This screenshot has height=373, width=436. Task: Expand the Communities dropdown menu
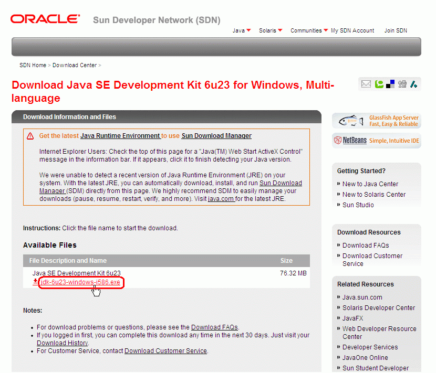[309, 30]
